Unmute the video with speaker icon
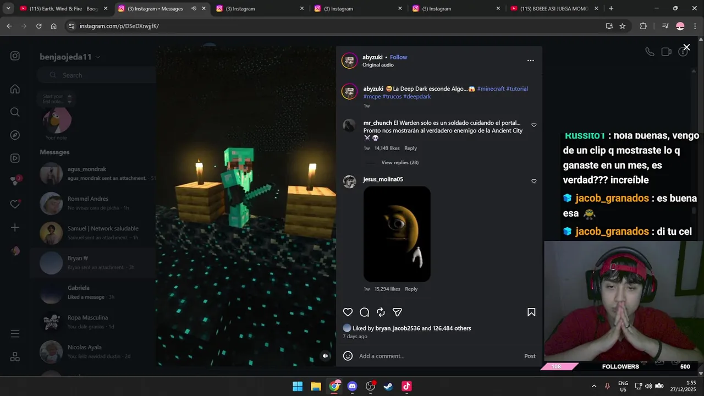 click(x=325, y=356)
